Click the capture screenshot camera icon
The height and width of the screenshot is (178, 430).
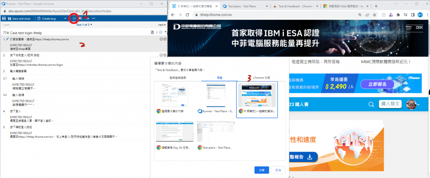pos(74,18)
